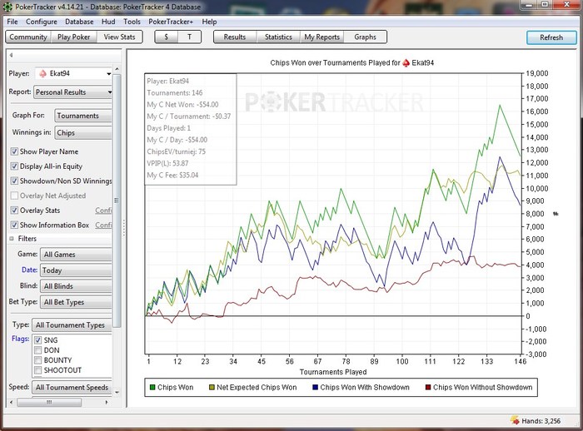Click Tournaments: 146 in the info box
The image size is (583, 431).
pos(175,93)
